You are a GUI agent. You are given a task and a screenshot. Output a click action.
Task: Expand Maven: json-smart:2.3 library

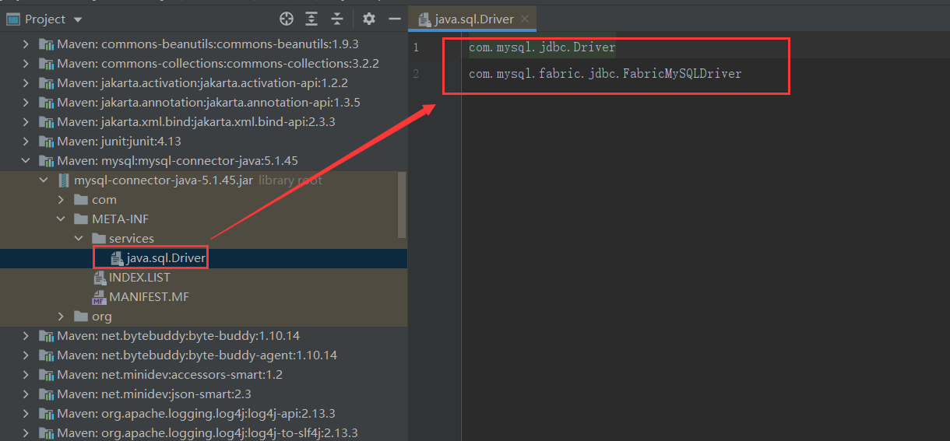tap(26, 394)
